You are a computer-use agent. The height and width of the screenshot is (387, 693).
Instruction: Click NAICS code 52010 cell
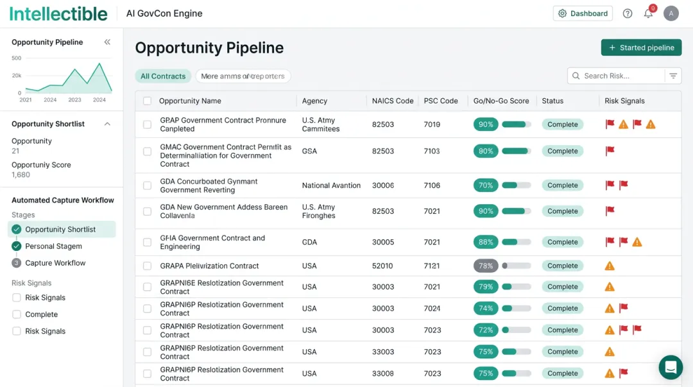pos(382,266)
